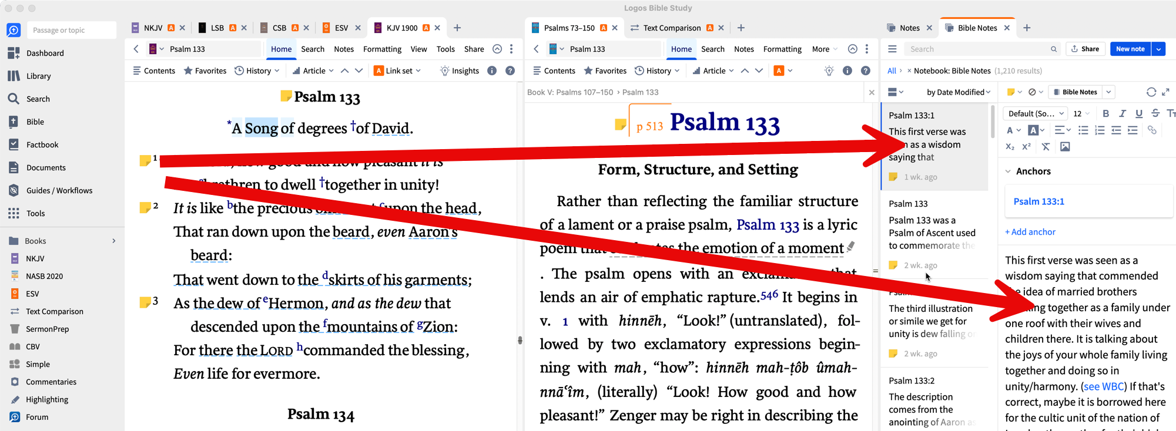Open the Notes panel hamburger menu
Image resolution: width=1176 pixels, height=431 pixels.
(x=892, y=49)
